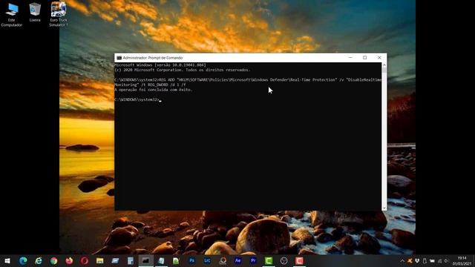This screenshot has width=475, height=267.
Task: Open After Effects from the taskbar
Action: click(237, 260)
